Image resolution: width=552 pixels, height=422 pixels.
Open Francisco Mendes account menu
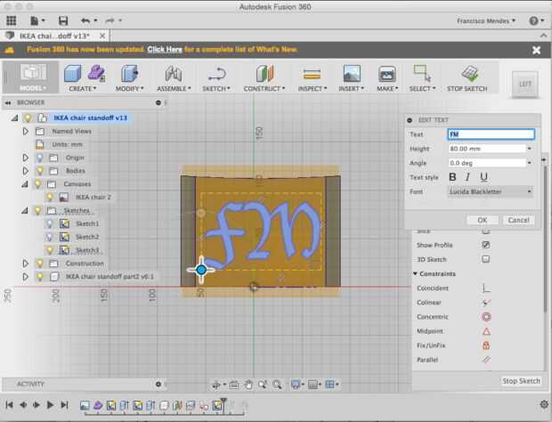tap(486, 20)
